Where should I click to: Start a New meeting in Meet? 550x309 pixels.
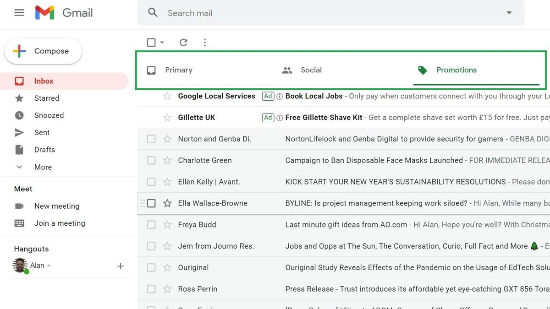56,206
